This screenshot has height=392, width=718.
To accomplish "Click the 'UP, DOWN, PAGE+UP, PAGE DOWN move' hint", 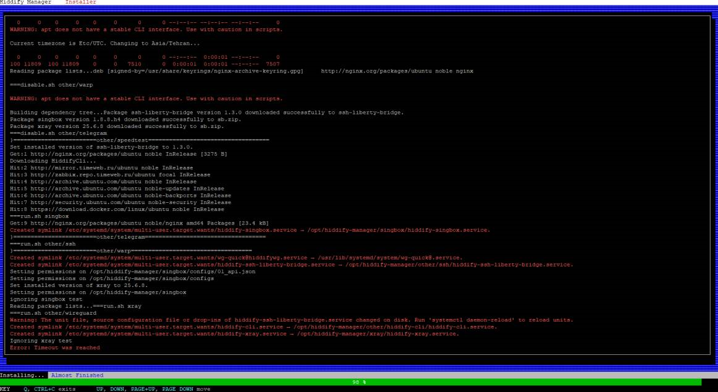I will tap(153, 389).
